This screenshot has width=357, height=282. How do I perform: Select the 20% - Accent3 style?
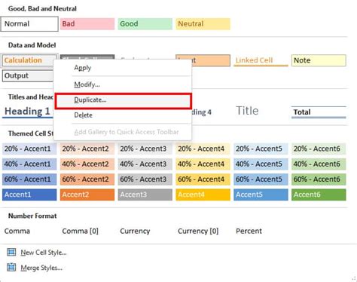click(145, 149)
